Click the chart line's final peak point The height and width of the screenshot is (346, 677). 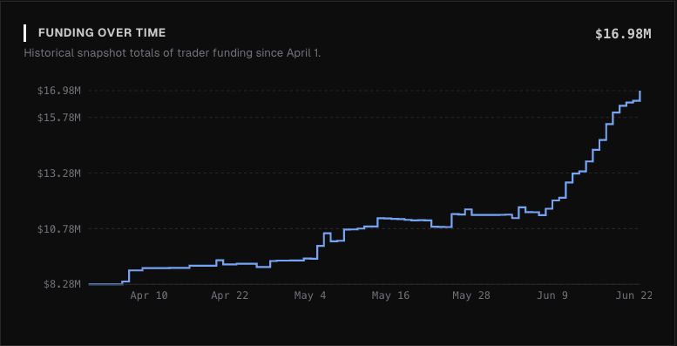click(x=640, y=92)
